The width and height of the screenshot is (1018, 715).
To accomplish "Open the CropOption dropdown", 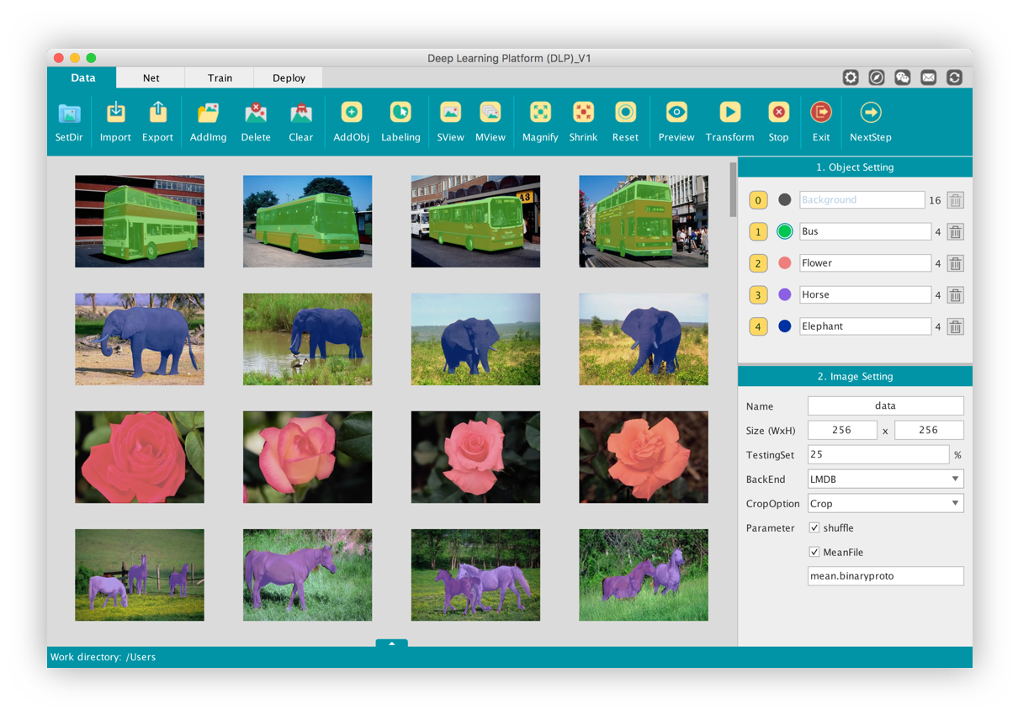I will pyautogui.click(x=885, y=504).
